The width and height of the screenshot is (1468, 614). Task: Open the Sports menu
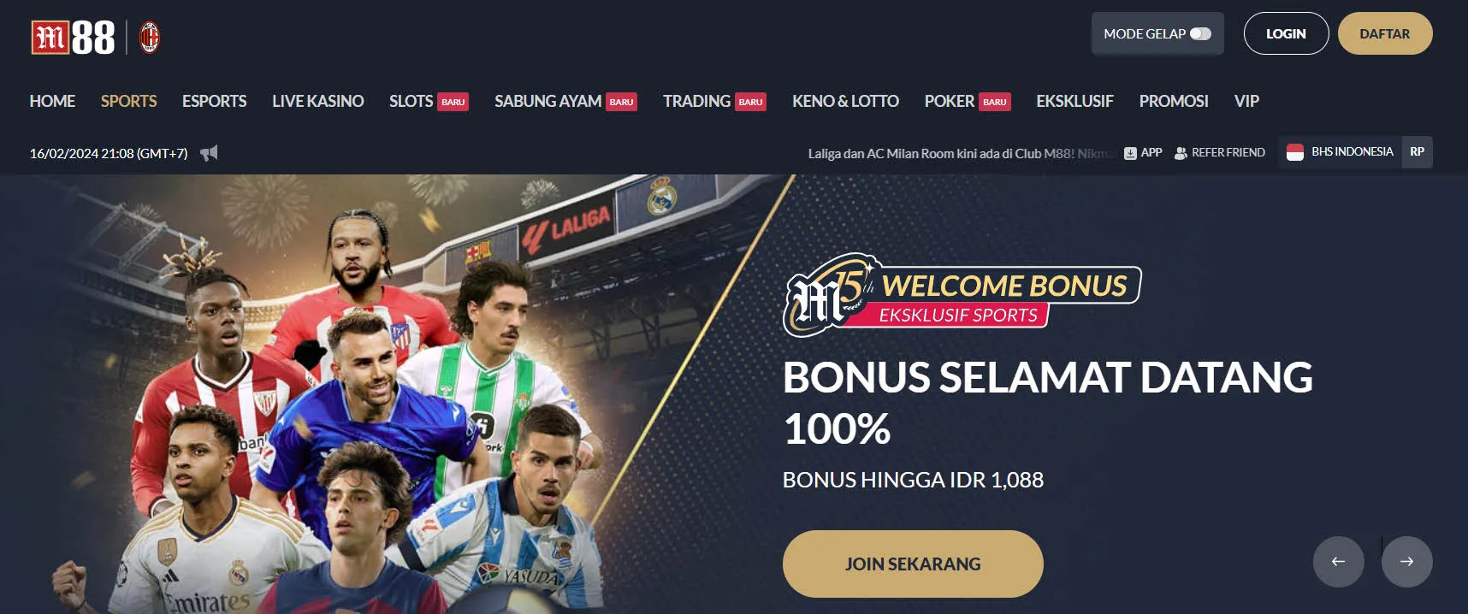click(129, 101)
